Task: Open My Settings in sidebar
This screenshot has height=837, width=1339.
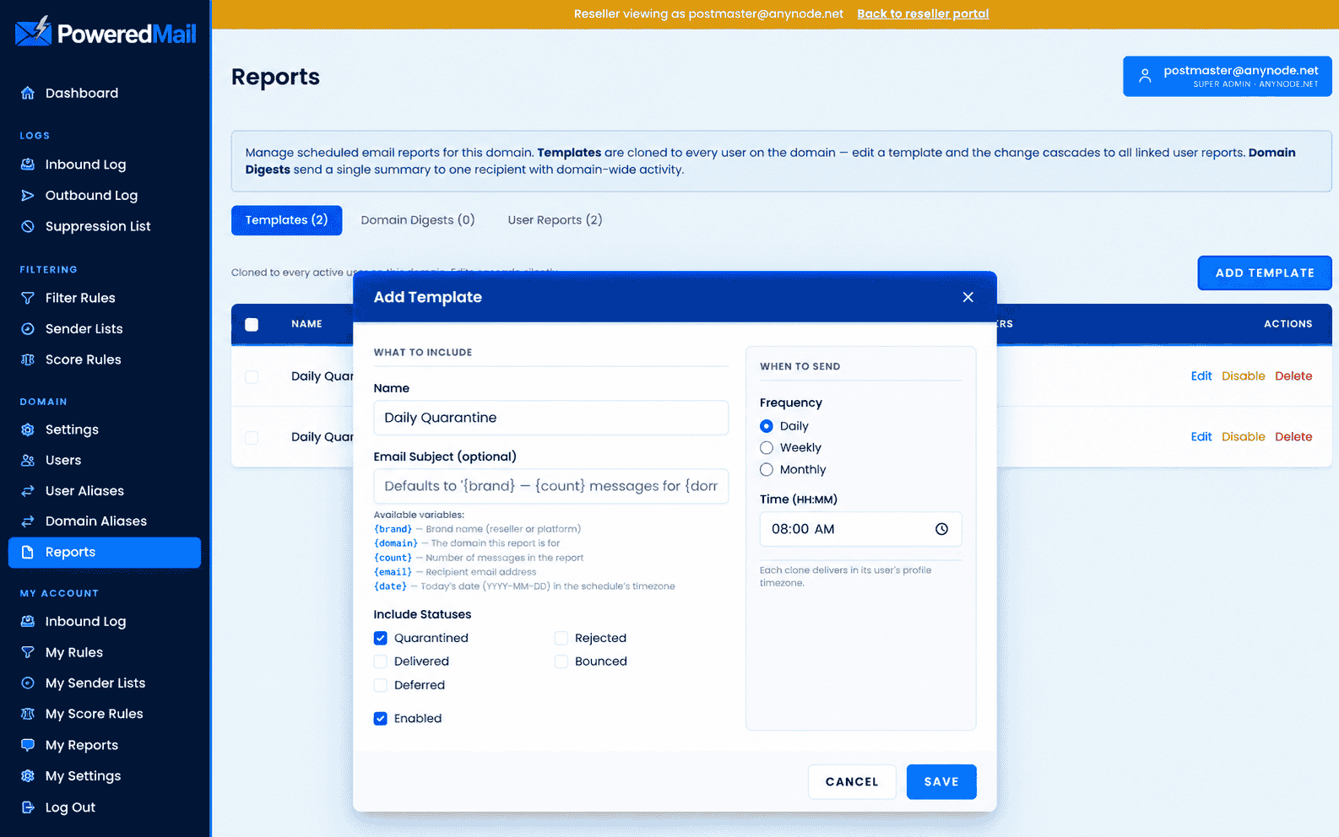Action: click(105, 776)
